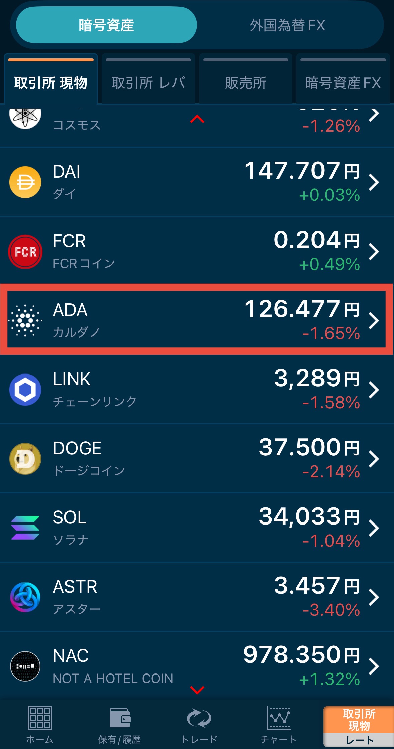The image size is (394, 749).
Task: Tap the Solana striped logo
Action: coord(25,528)
